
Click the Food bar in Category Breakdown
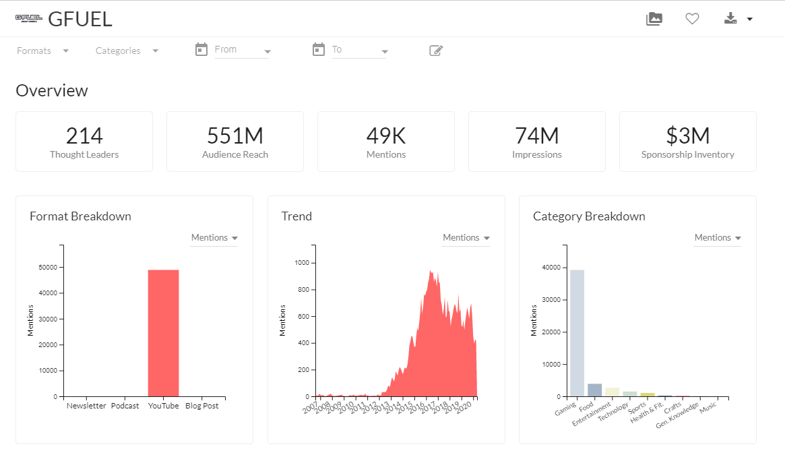(x=595, y=390)
